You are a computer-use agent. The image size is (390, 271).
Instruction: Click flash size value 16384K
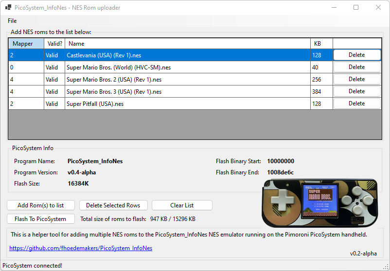[x=78, y=184]
